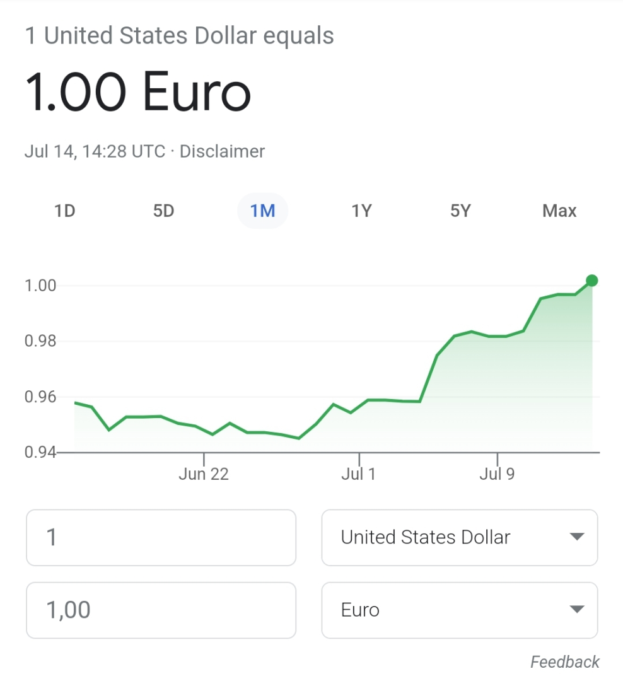Show the Max history range

(x=559, y=211)
